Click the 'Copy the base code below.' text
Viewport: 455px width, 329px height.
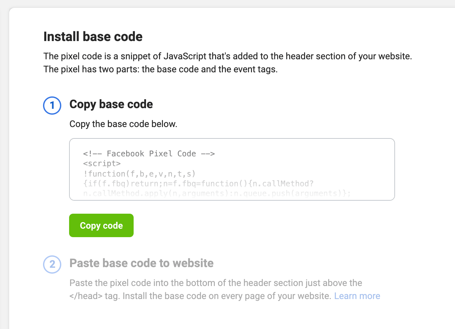(x=123, y=124)
